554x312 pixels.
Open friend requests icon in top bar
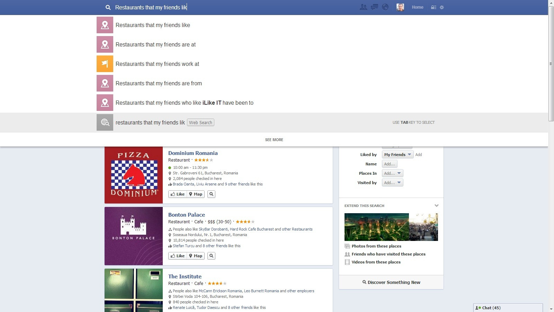[363, 7]
